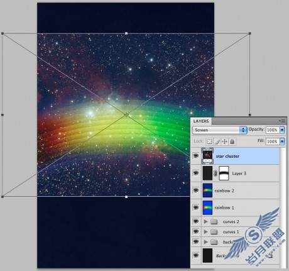
Task: Click the Background layer thumbnail
Action: pos(207,256)
